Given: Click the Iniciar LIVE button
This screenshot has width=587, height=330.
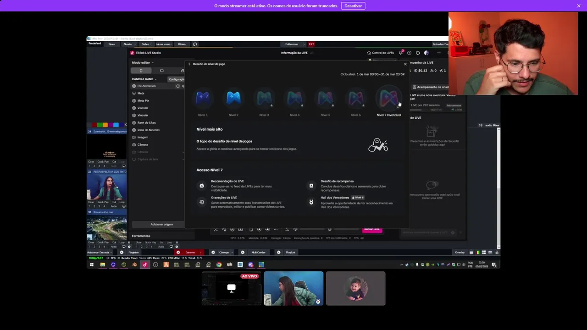Looking at the screenshot, I should coord(372,229).
